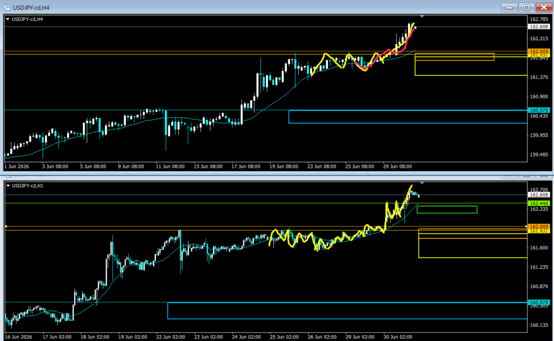Click the 22 Jun 02:00 time label
Screen dimensions: 554x341
[170, 337]
